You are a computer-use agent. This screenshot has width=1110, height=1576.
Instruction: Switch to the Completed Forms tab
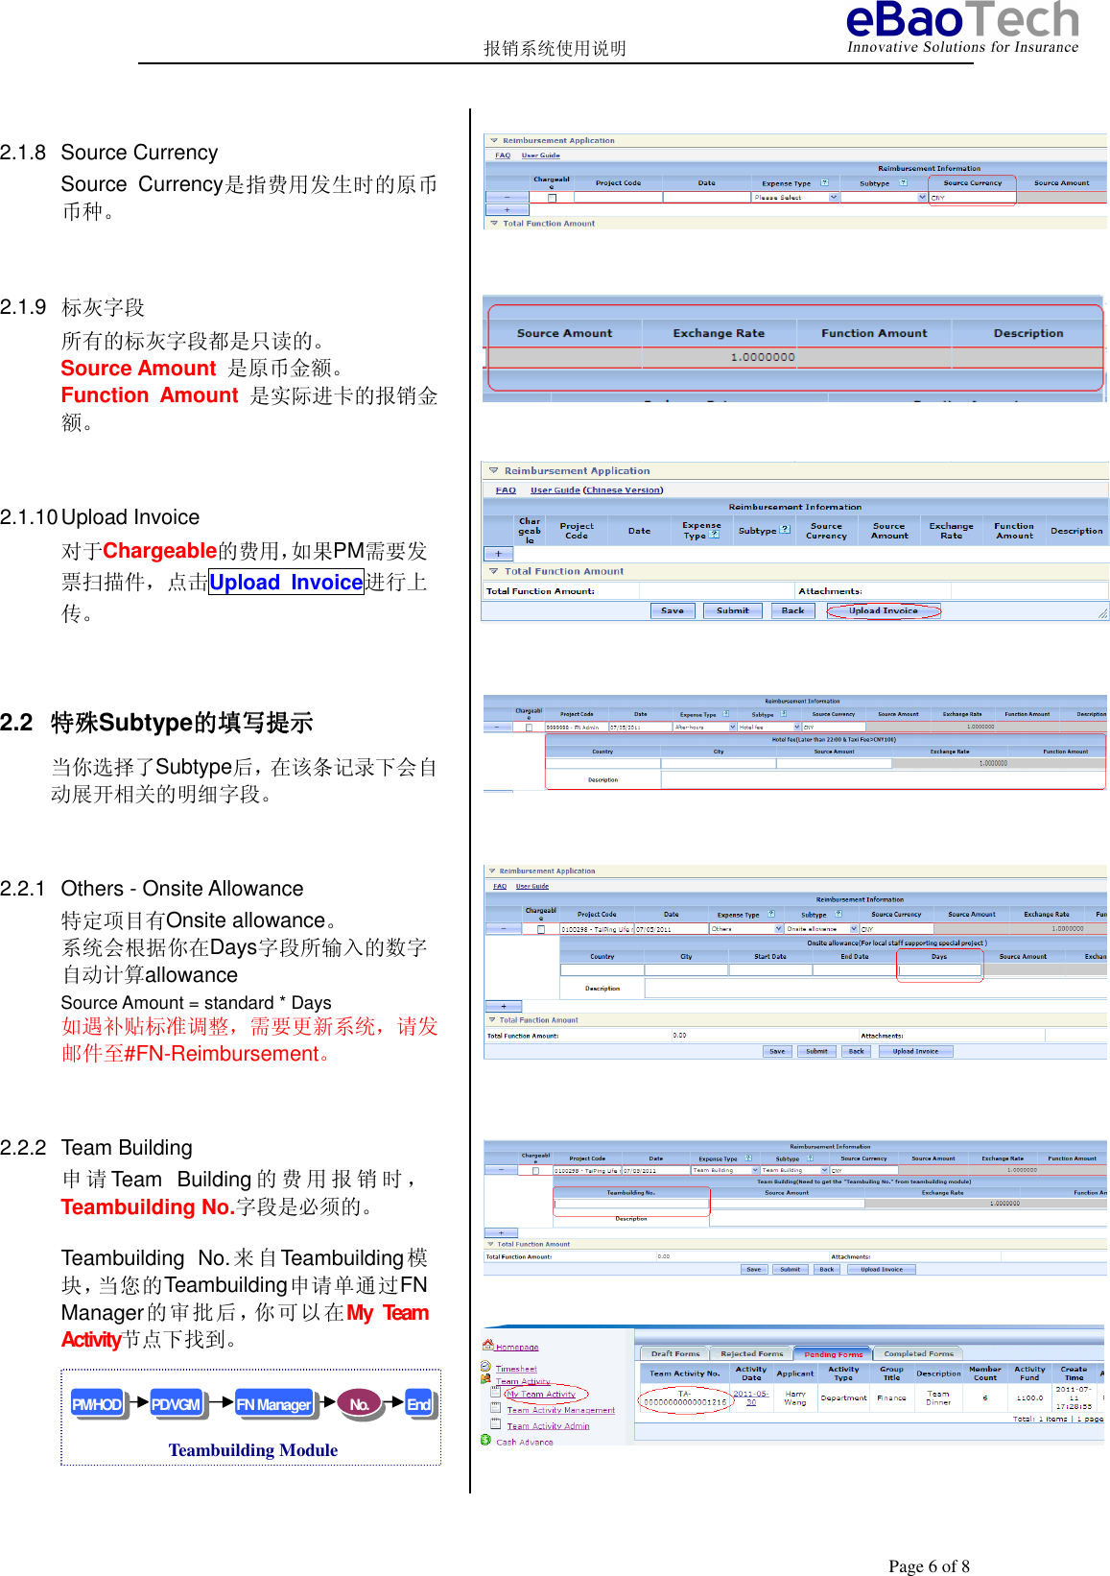[919, 1353]
